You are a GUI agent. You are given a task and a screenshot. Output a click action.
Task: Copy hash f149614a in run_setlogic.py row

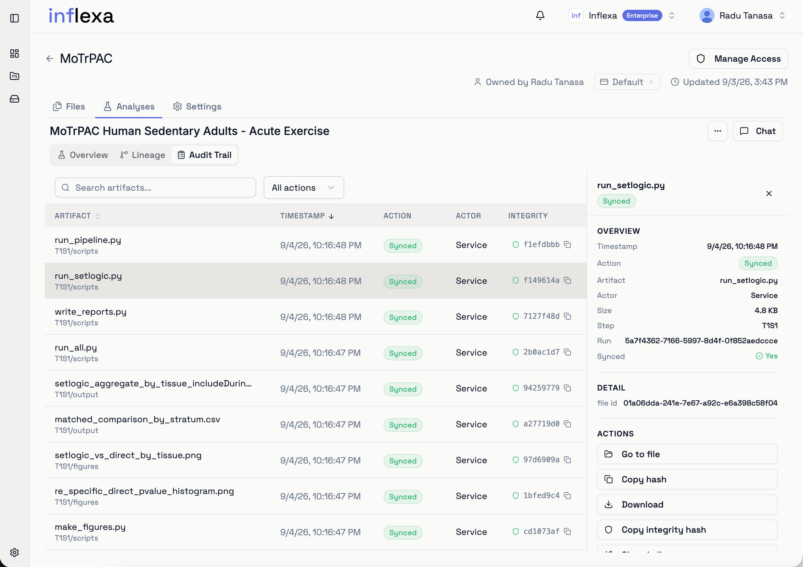click(x=567, y=281)
